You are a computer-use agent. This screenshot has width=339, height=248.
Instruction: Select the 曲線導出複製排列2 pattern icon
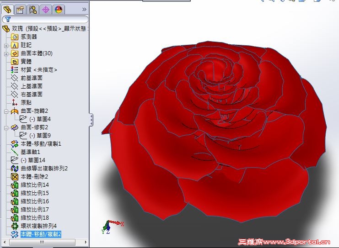click(x=15, y=169)
